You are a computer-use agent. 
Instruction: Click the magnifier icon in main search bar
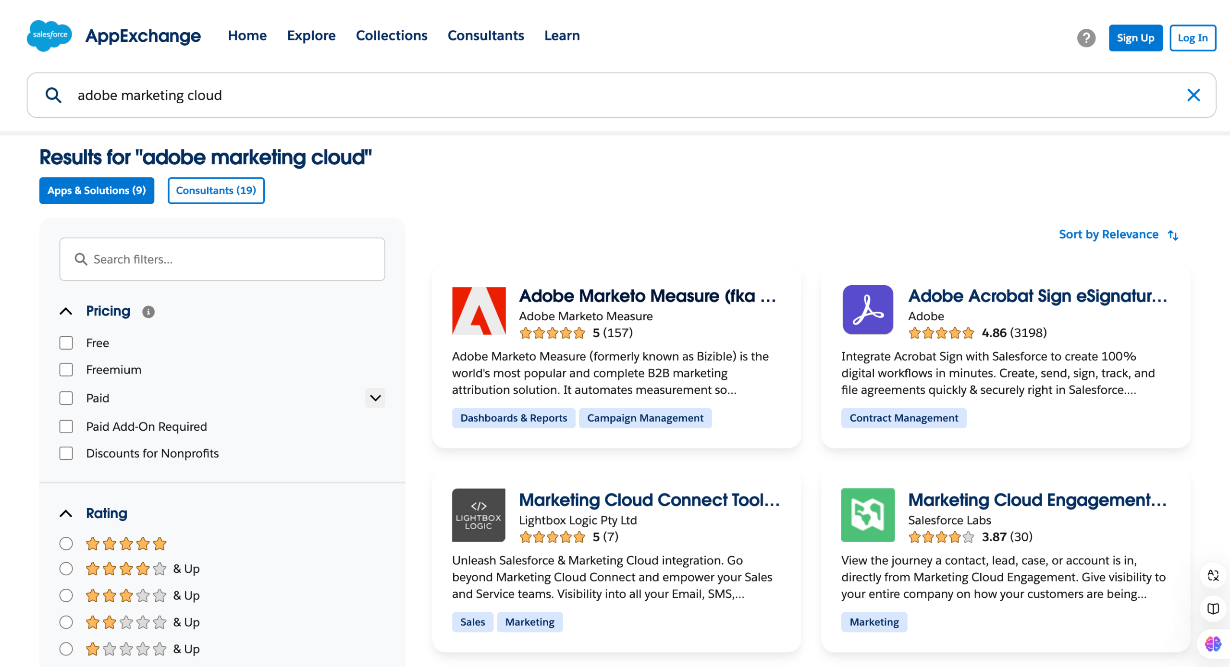click(54, 95)
